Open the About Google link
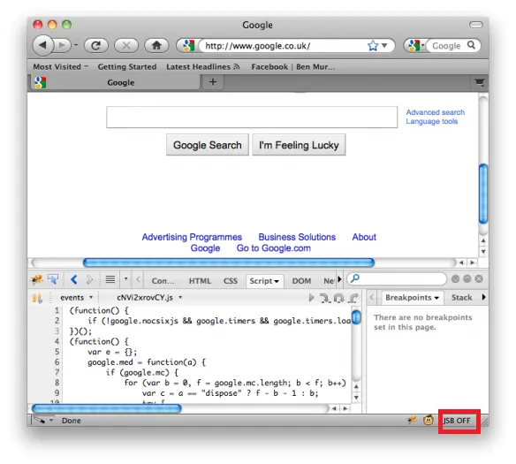 (x=364, y=237)
